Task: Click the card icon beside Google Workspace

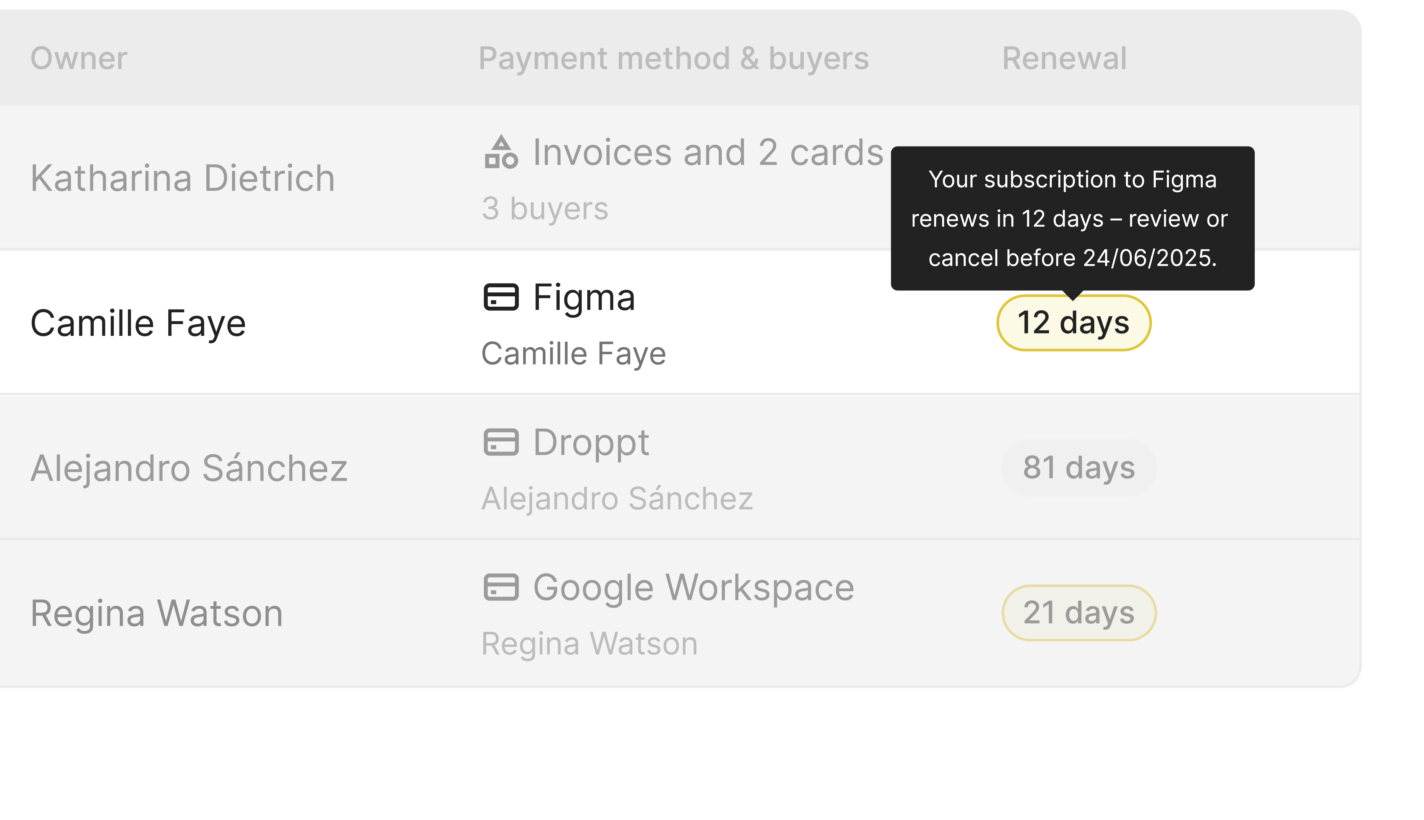Action: tap(501, 587)
